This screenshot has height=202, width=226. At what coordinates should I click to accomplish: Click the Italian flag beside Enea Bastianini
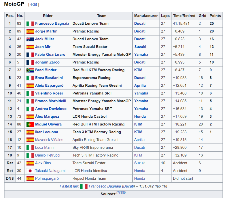tap(30, 78)
